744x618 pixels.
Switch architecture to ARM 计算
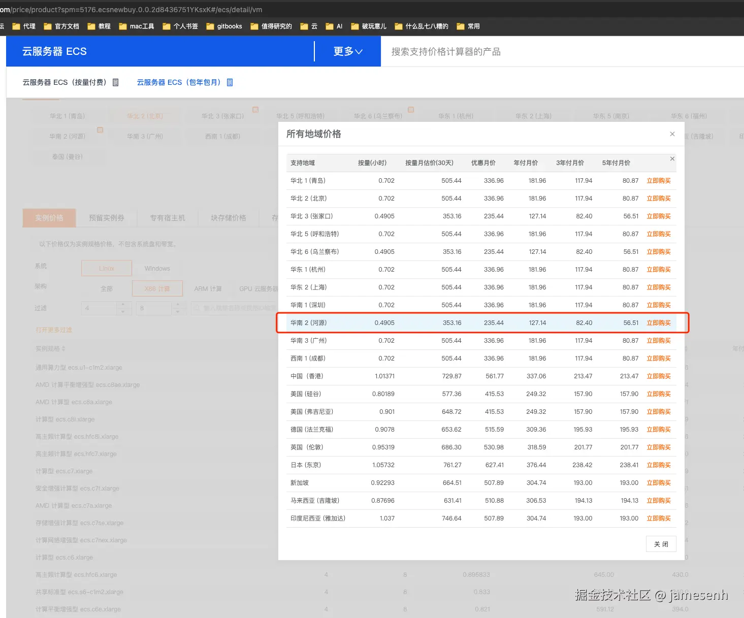tap(208, 288)
